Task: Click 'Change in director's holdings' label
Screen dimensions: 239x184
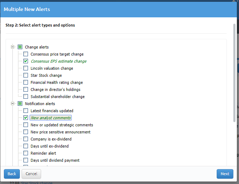Action: (56, 90)
